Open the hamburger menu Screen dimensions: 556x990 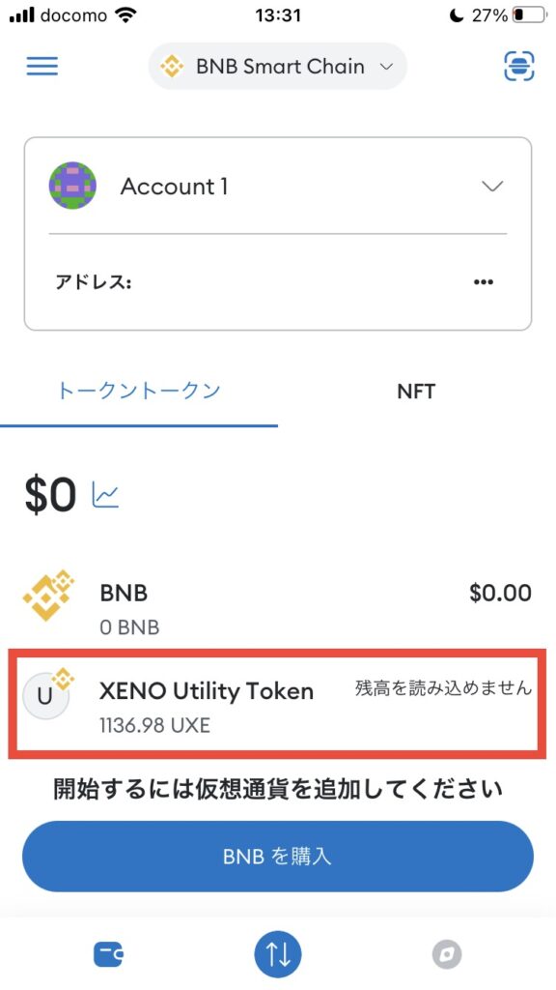pyautogui.click(x=42, y=67)
